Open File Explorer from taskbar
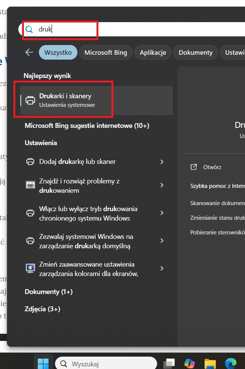Viewport: 245px width, 369px height. 210,363
